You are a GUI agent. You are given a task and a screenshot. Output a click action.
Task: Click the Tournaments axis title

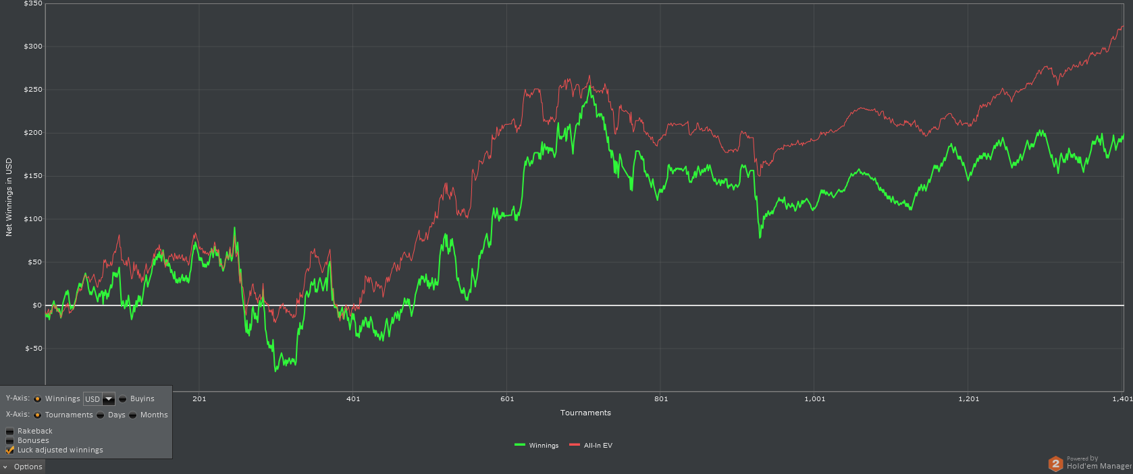tap(585, 413)
